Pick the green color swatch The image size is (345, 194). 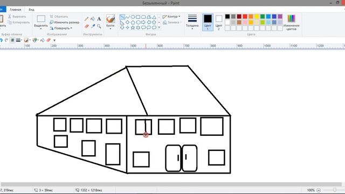click(263, 17)
